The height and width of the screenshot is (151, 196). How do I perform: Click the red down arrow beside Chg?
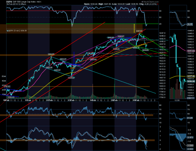click(x=158, y=4)
